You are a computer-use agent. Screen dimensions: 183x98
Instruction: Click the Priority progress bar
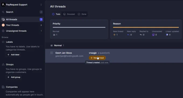point(79,27)
